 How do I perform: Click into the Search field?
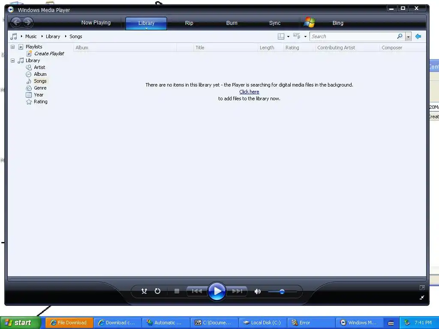point(353,36)
